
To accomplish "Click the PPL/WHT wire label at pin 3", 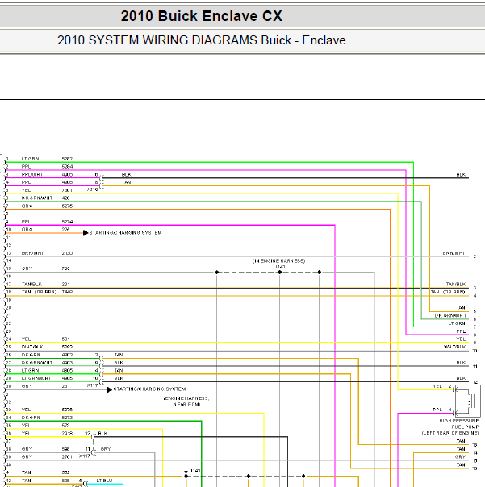I will (x=32, y=174).
